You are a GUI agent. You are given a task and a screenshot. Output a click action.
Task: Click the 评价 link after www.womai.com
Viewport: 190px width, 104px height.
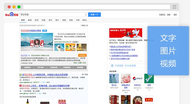point(48,82)
